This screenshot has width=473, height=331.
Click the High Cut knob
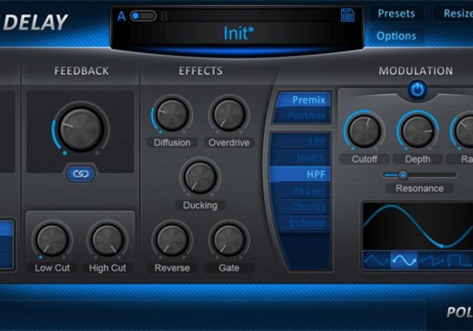pyautogui.click(x=108, y=240)
